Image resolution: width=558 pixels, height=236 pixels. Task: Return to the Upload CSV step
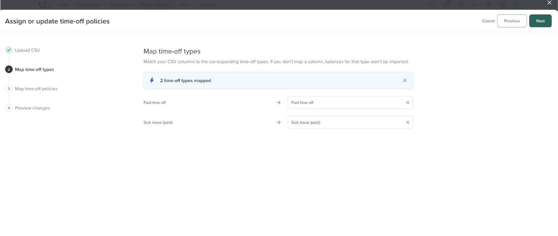(27, 50)
